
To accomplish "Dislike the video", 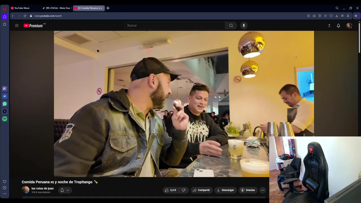I will click(184, 190).
